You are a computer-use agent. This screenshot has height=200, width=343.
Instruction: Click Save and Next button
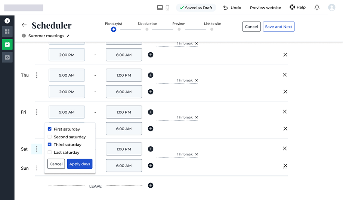point(278,27)
